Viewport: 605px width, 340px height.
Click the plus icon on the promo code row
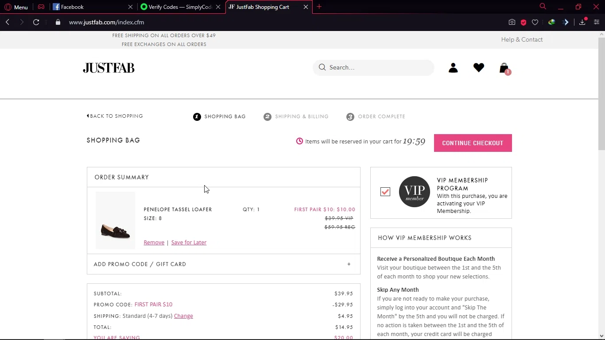349,264
